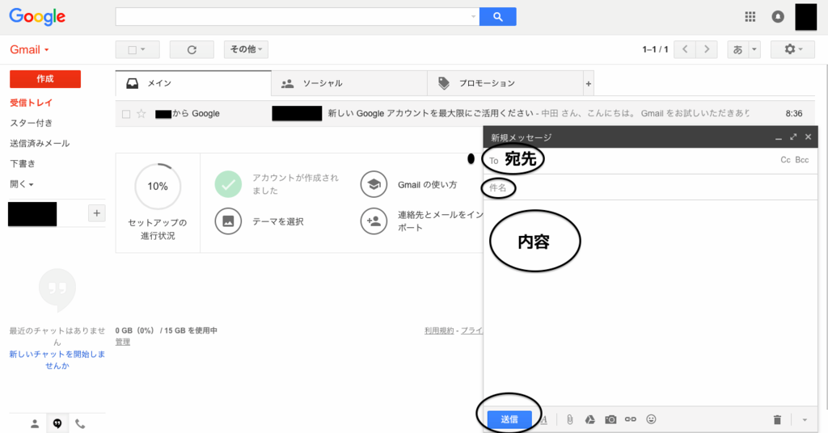The height and width of the screenshot is (433, 828).
Task: Open the その他 dropdown menu
Action: point(246,49)
